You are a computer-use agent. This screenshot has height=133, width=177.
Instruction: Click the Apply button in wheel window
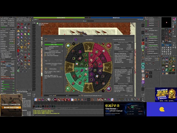[122, 96]
